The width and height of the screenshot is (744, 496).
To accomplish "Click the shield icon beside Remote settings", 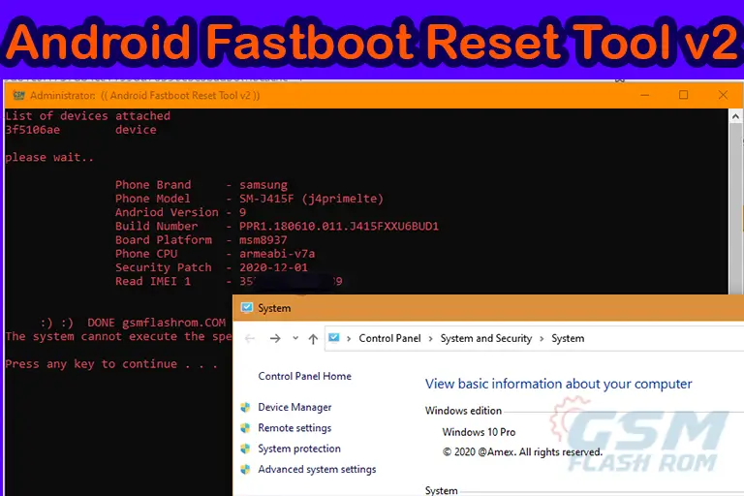I will [245, 428].
